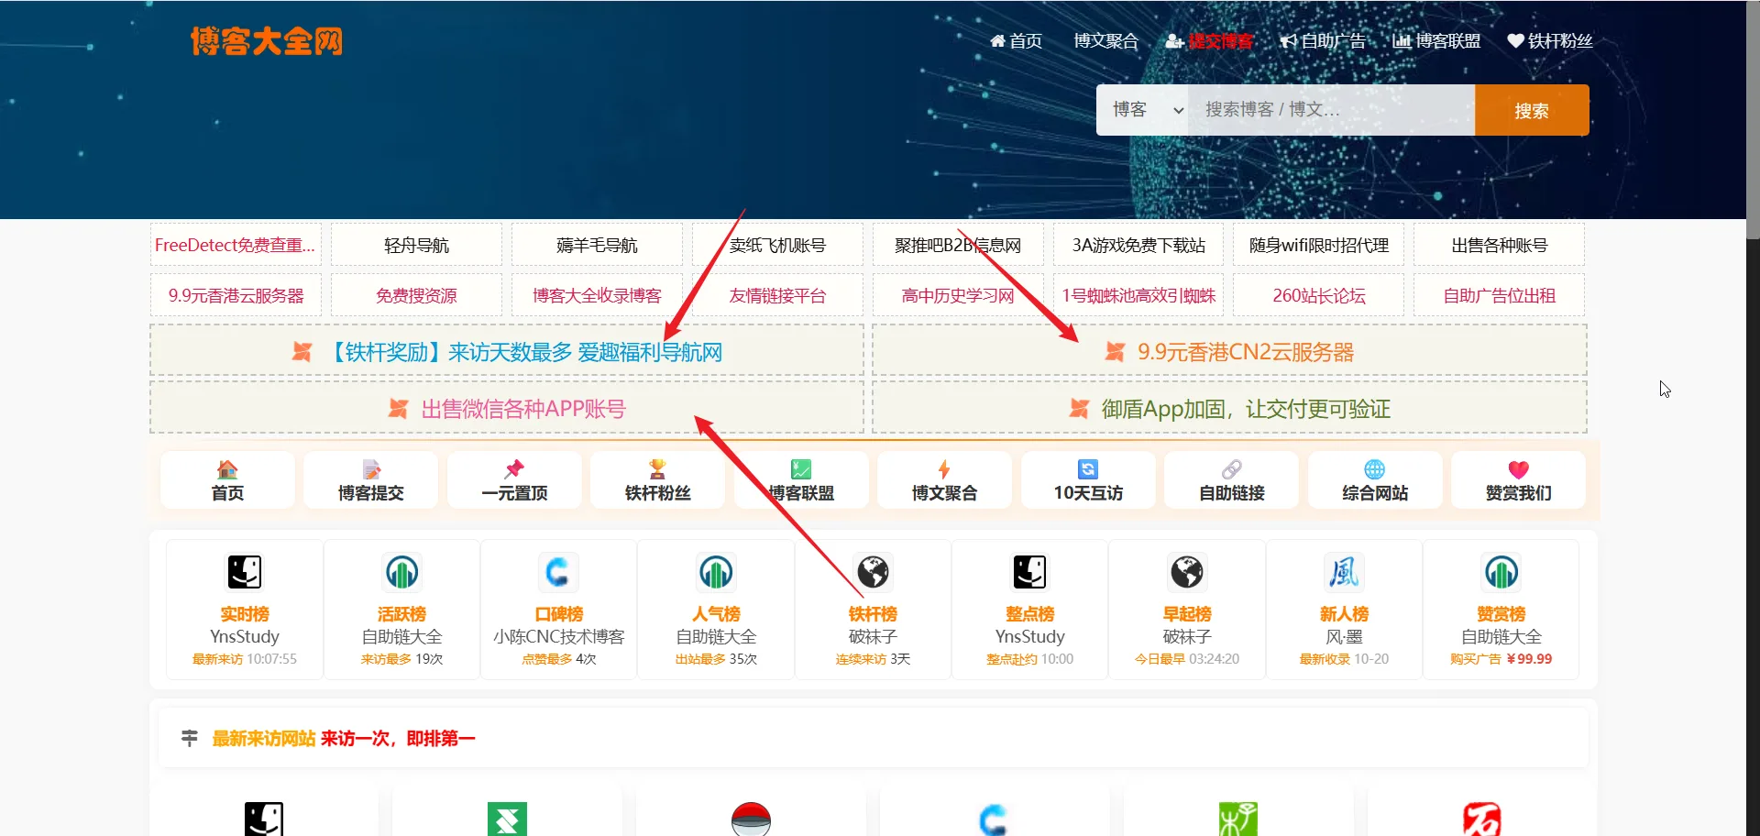Click the 自助链接 chain icon
The width and height of the screenshot is (1760, 836).
click(1232, 469)
